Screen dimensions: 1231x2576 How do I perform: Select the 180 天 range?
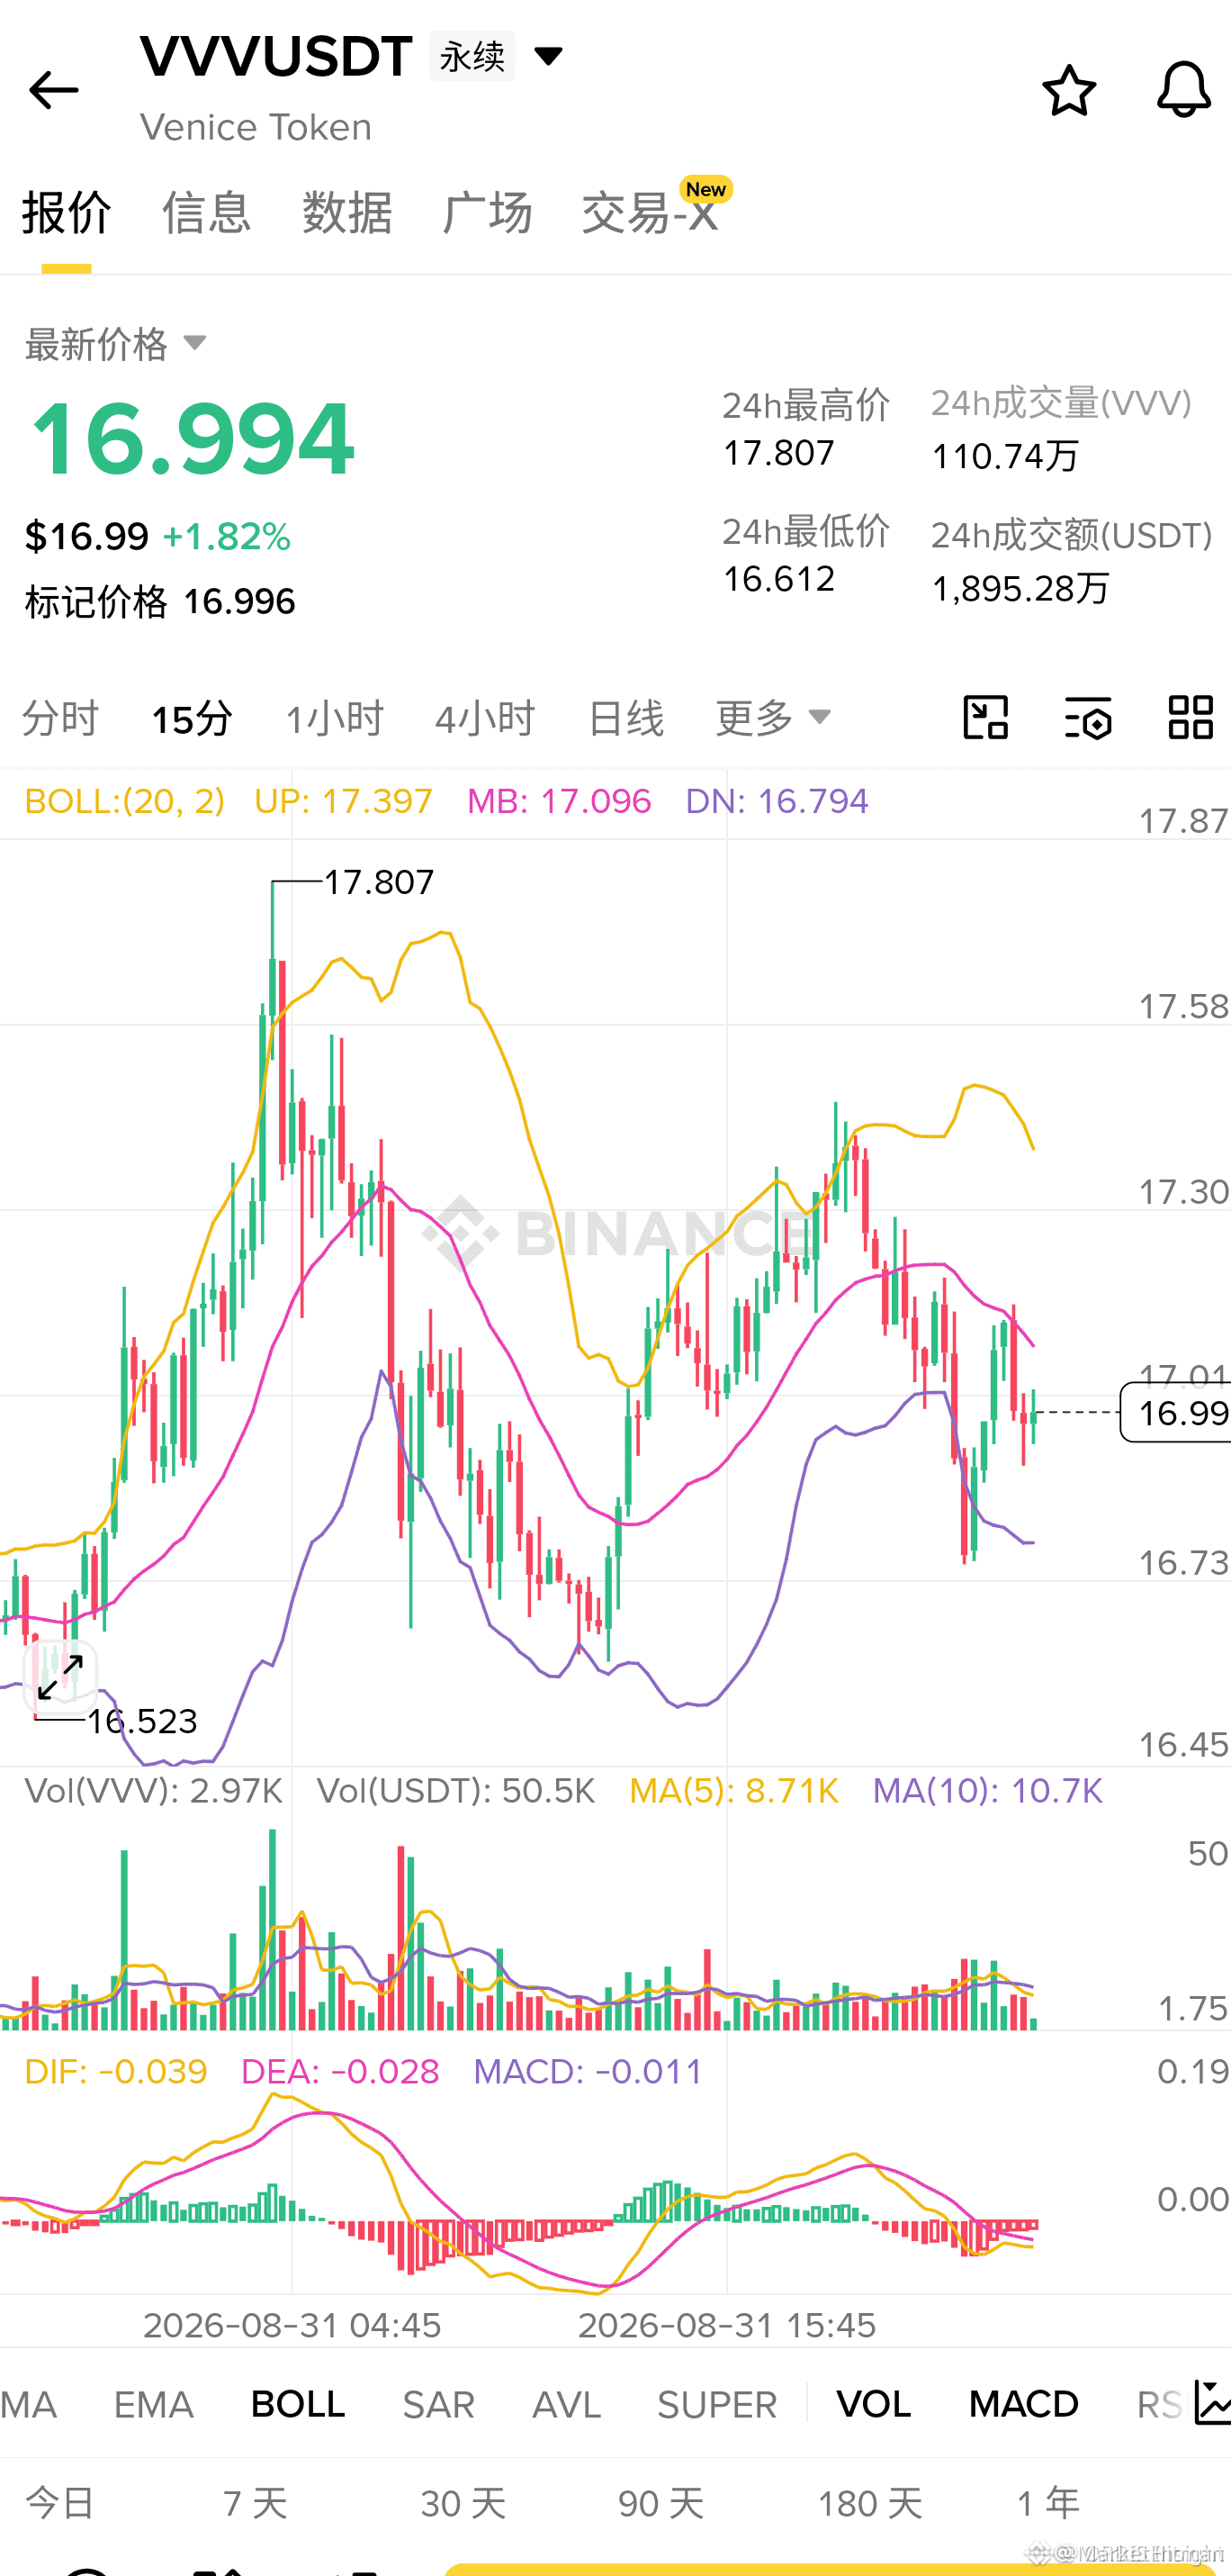[869, 2502]
